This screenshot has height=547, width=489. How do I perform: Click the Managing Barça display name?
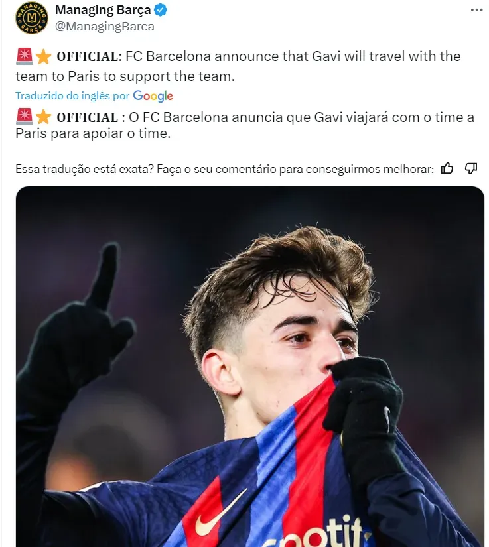[103, 10]
